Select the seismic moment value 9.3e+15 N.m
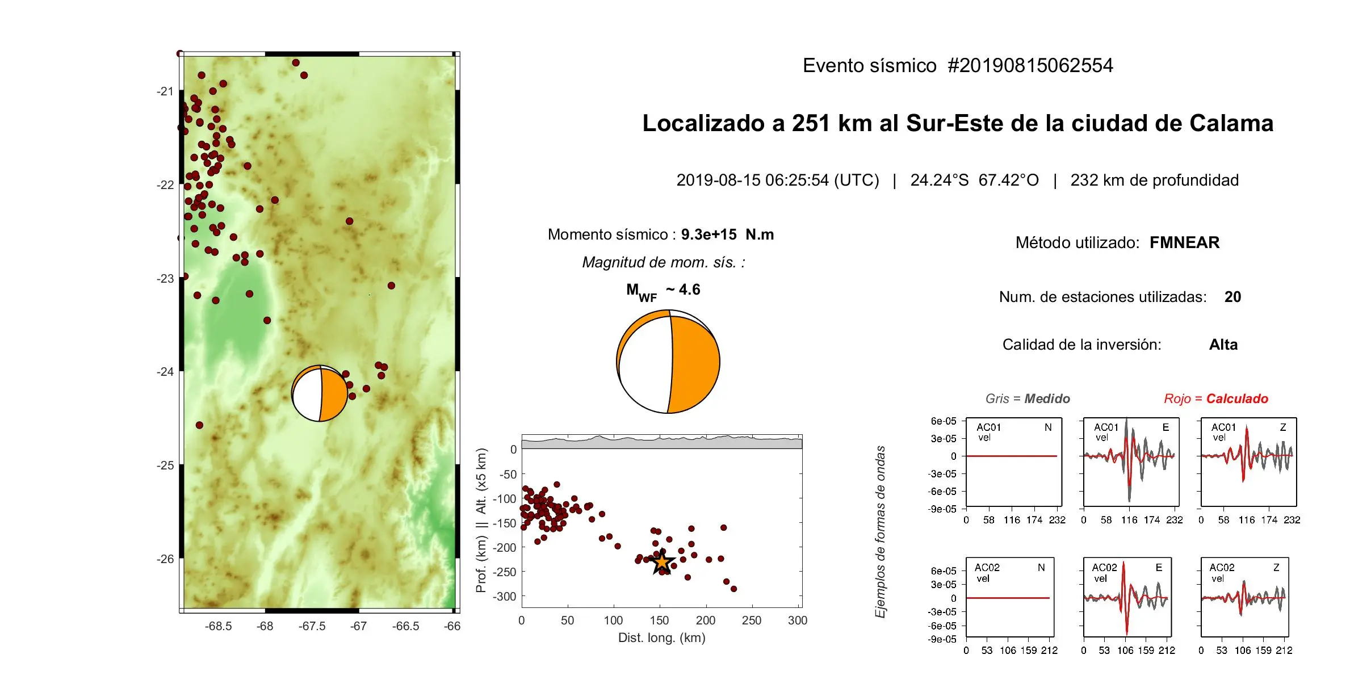 [727, 234]
